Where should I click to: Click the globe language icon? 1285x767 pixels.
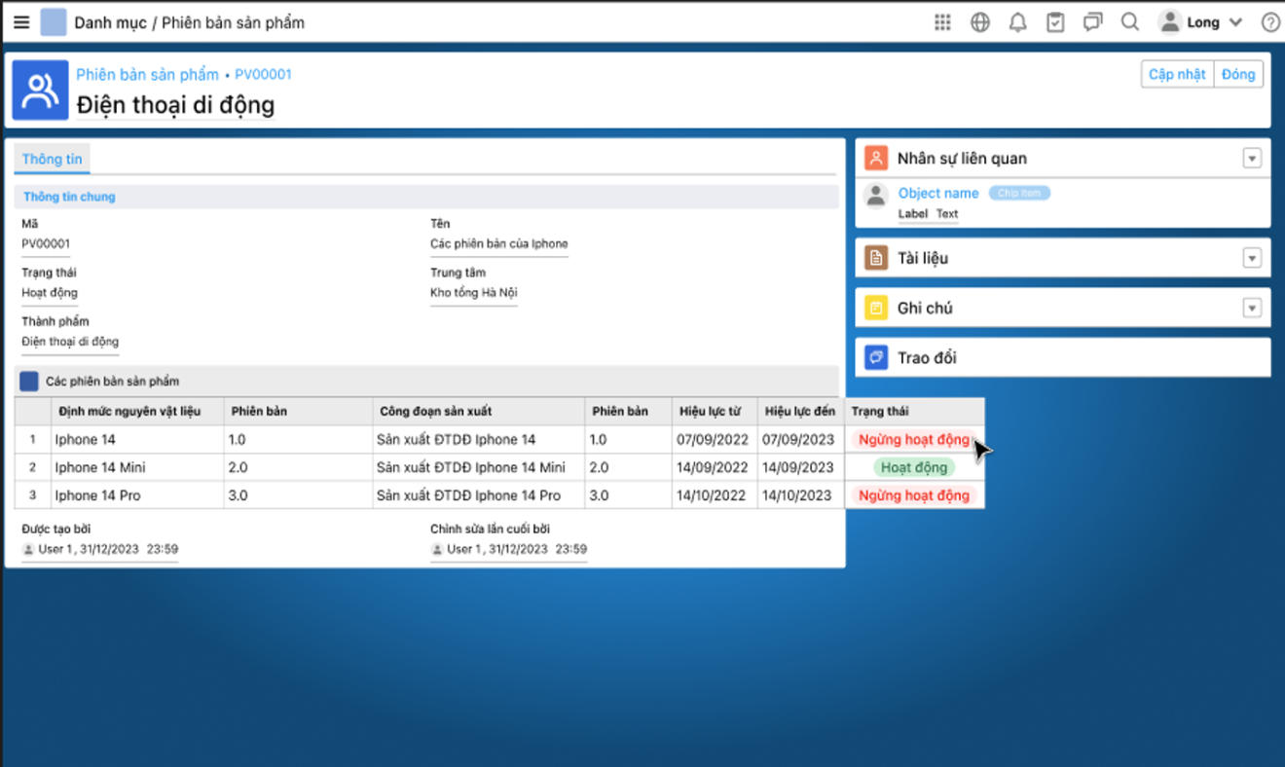pos(980,22)
